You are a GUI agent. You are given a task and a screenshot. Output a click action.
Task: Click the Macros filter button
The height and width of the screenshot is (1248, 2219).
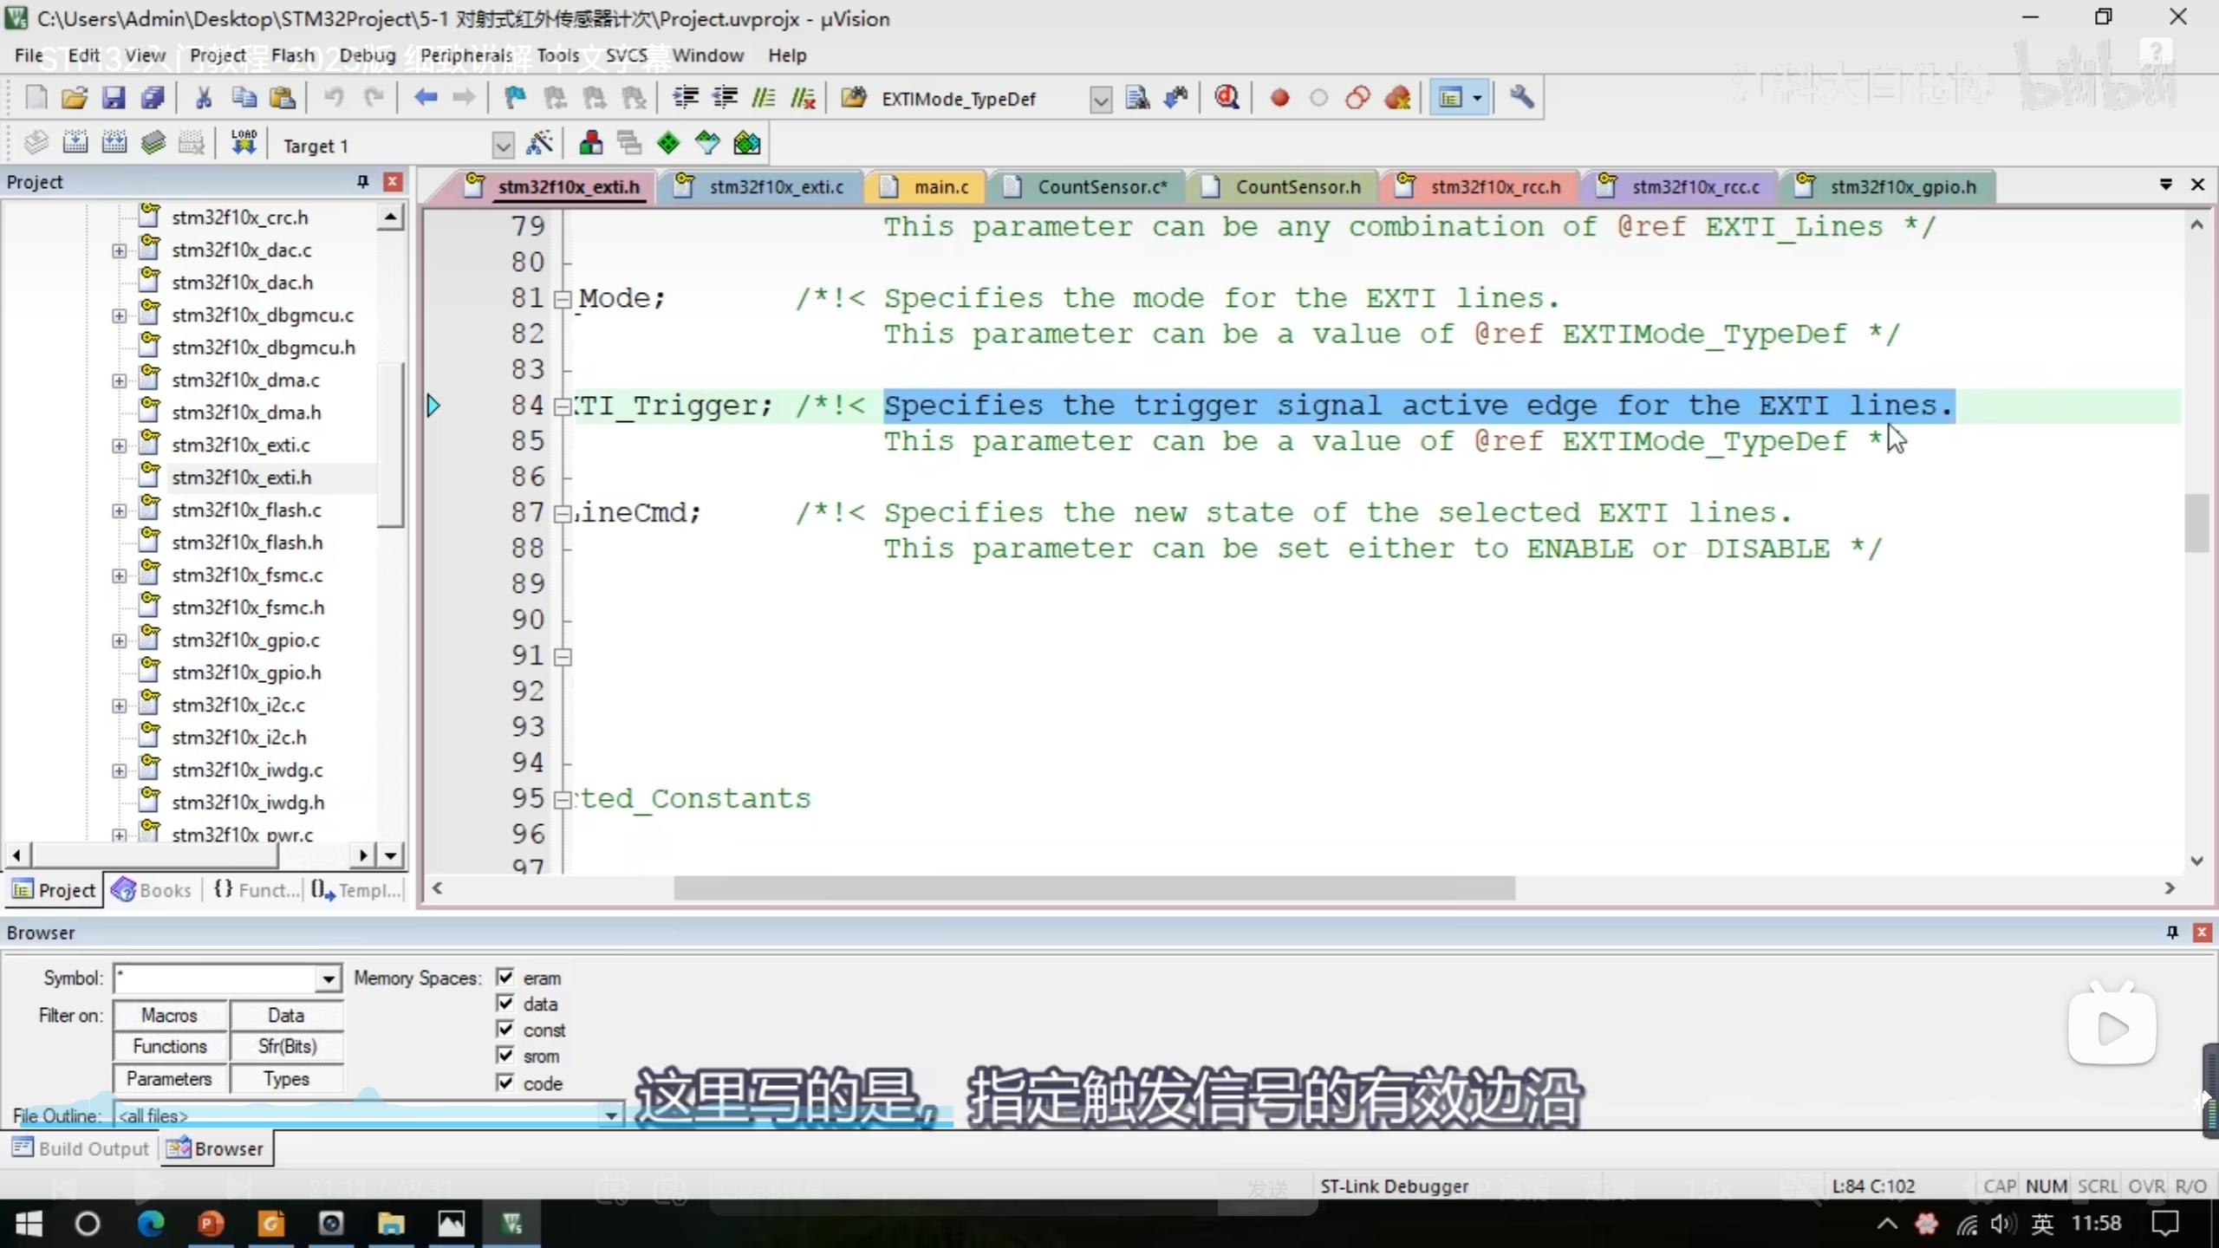tap(170, 1015)
